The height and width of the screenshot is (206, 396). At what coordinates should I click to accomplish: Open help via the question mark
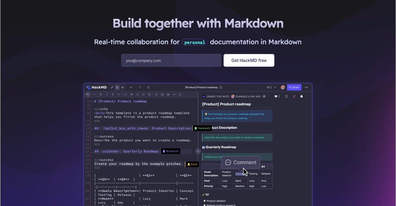[140, 87]
